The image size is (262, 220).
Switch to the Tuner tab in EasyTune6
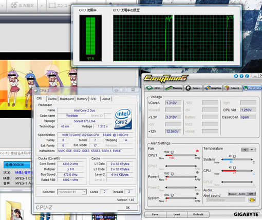[x=193, y=88]
